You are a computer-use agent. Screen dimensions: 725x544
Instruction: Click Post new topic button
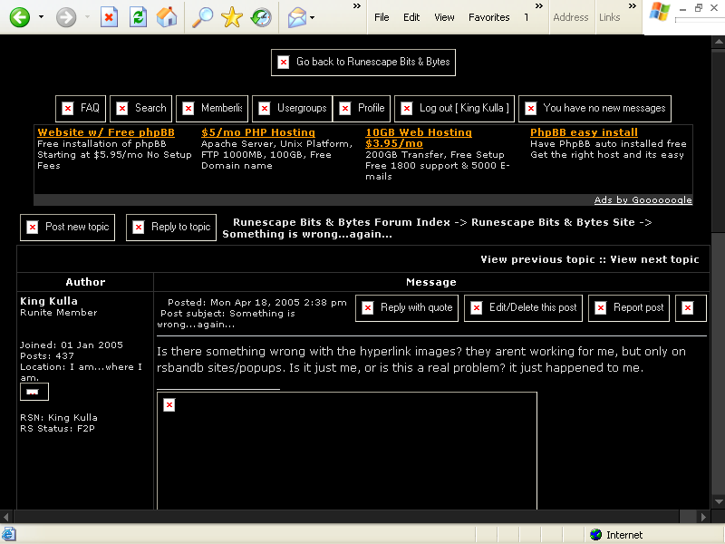67,228
